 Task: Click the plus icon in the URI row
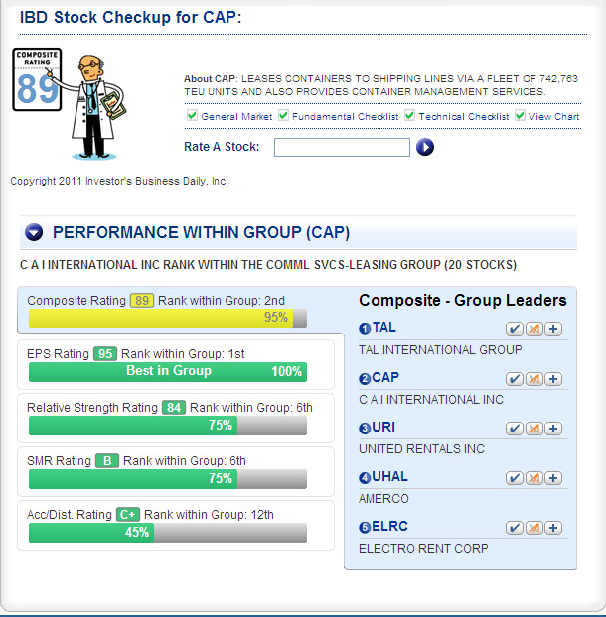553,429
